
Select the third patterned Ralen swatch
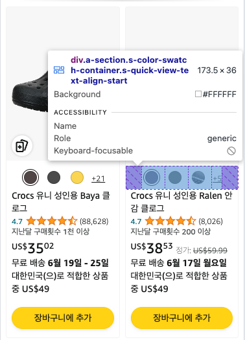pyautogui.click(x=198, y=177)
